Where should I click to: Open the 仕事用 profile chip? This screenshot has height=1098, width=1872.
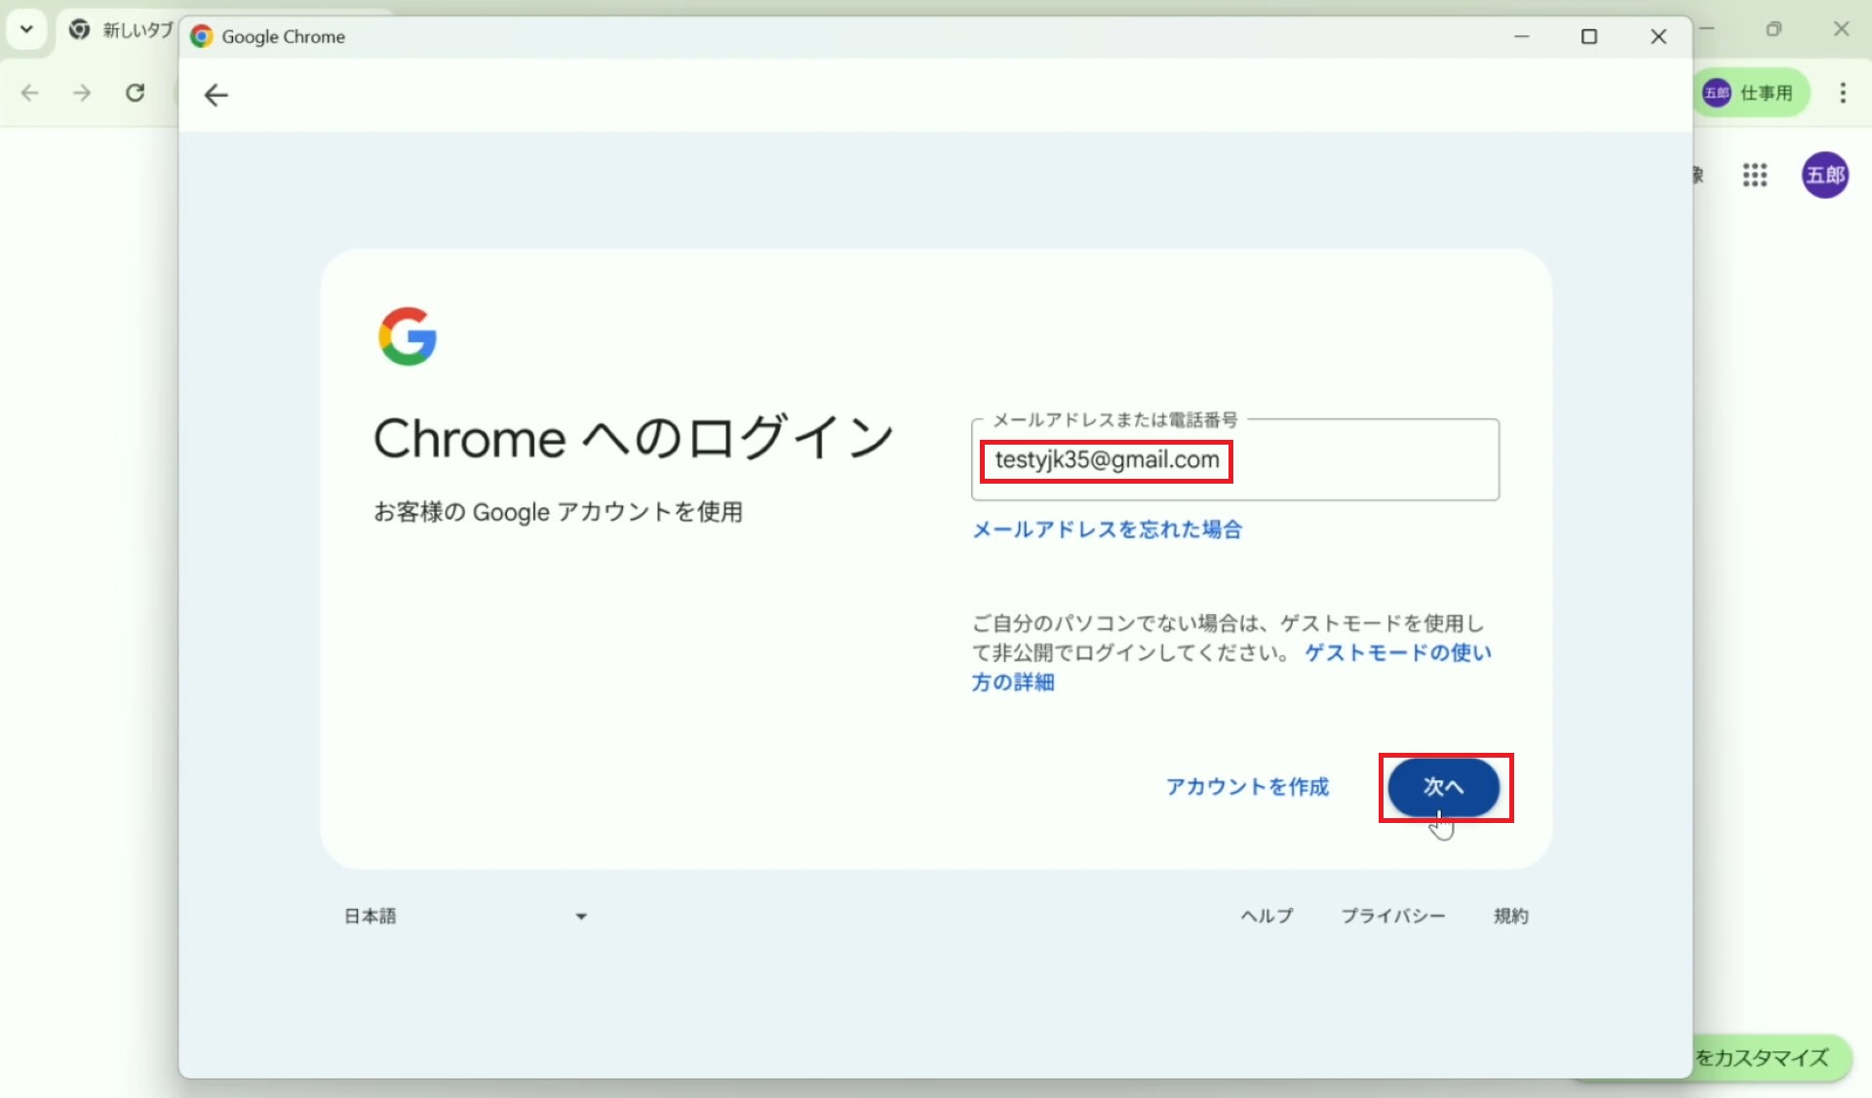point(1751,93)
